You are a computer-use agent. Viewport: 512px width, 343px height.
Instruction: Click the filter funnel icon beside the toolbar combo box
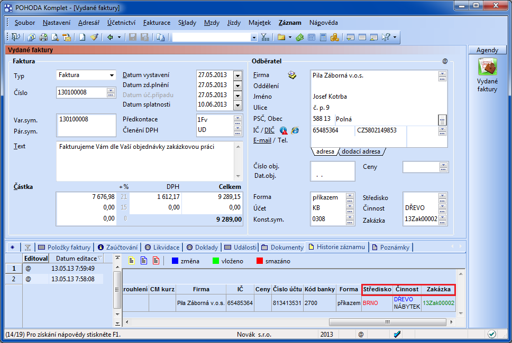(265, 37)
